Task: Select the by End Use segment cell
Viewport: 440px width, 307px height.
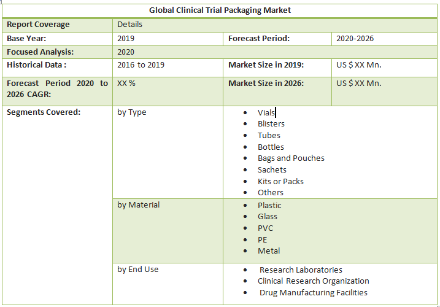Action: tap(137, 269)
